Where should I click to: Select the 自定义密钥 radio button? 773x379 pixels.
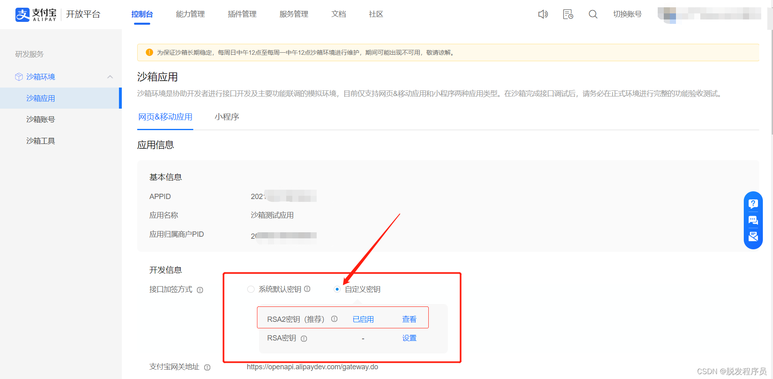337,289
